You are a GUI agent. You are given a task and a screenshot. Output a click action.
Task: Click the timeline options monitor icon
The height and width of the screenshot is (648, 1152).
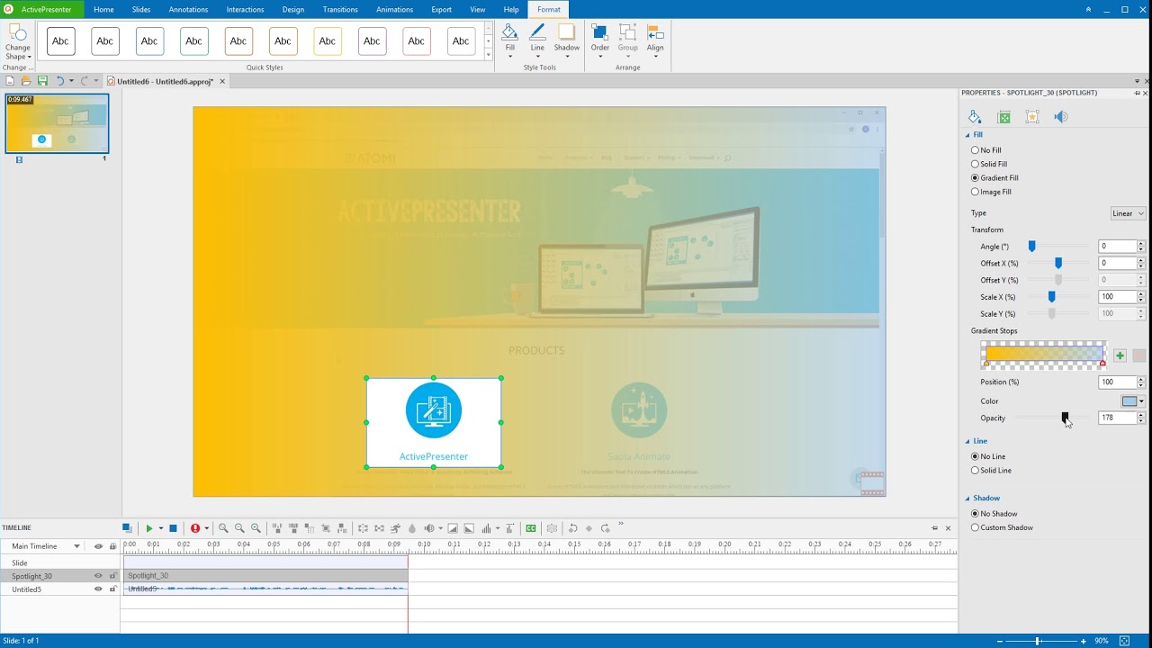tap(127, 528)
